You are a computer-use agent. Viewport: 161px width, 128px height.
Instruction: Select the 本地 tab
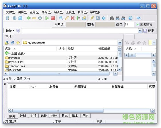(x=9, y=36)
